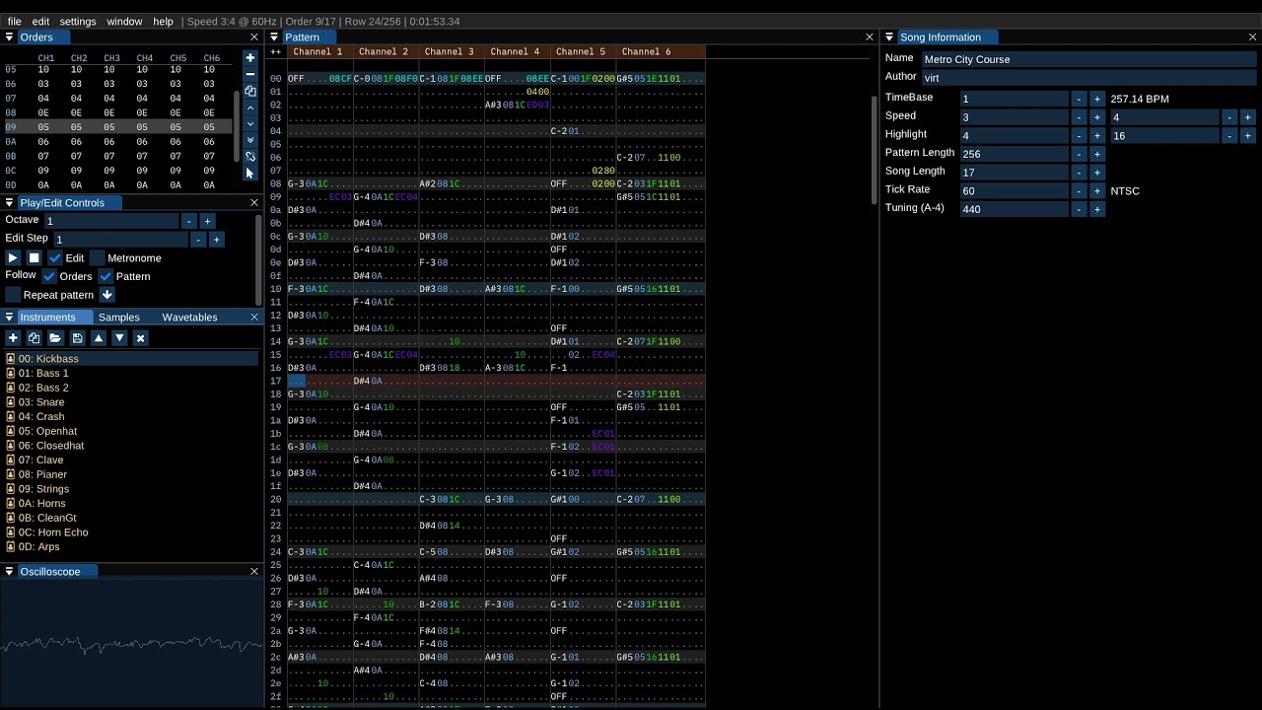Click the song Name input field
Screen dimensions: 1262x710
pos(1087,59)
